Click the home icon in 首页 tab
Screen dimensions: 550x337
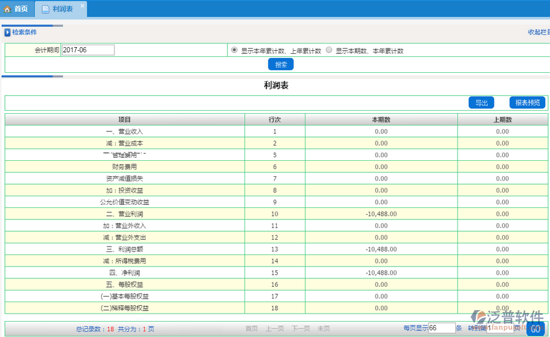coord(7,9)
